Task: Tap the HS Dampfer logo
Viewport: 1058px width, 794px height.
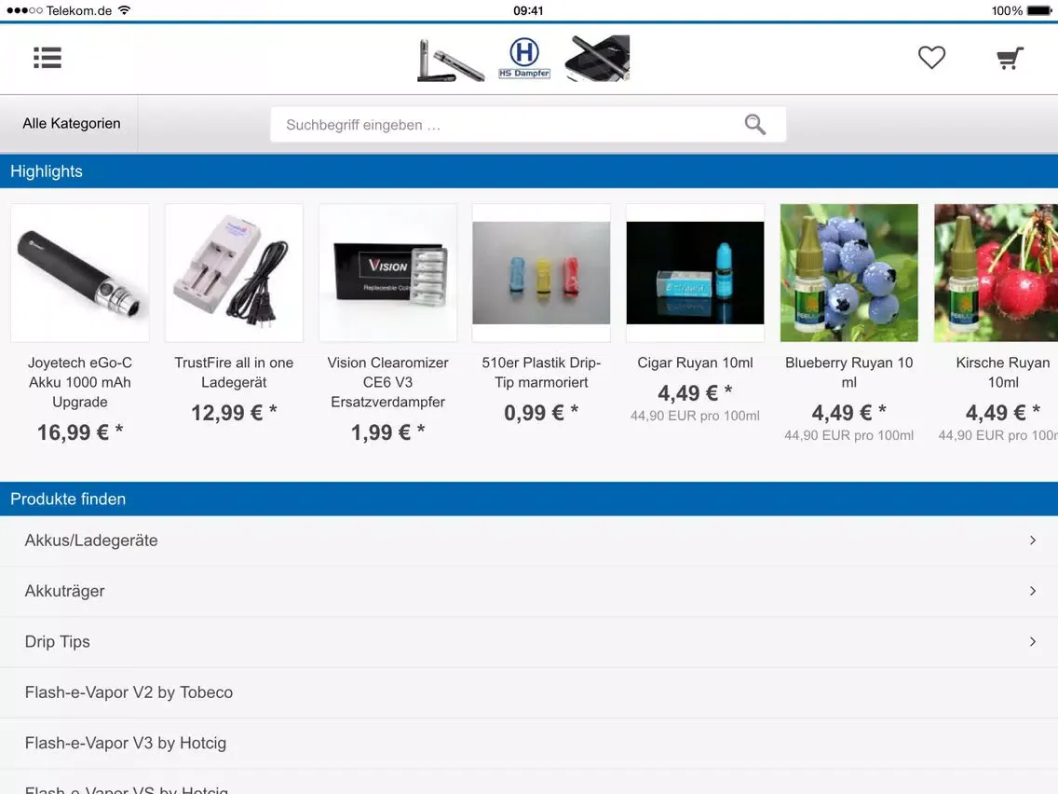Action: pos(524,58)
